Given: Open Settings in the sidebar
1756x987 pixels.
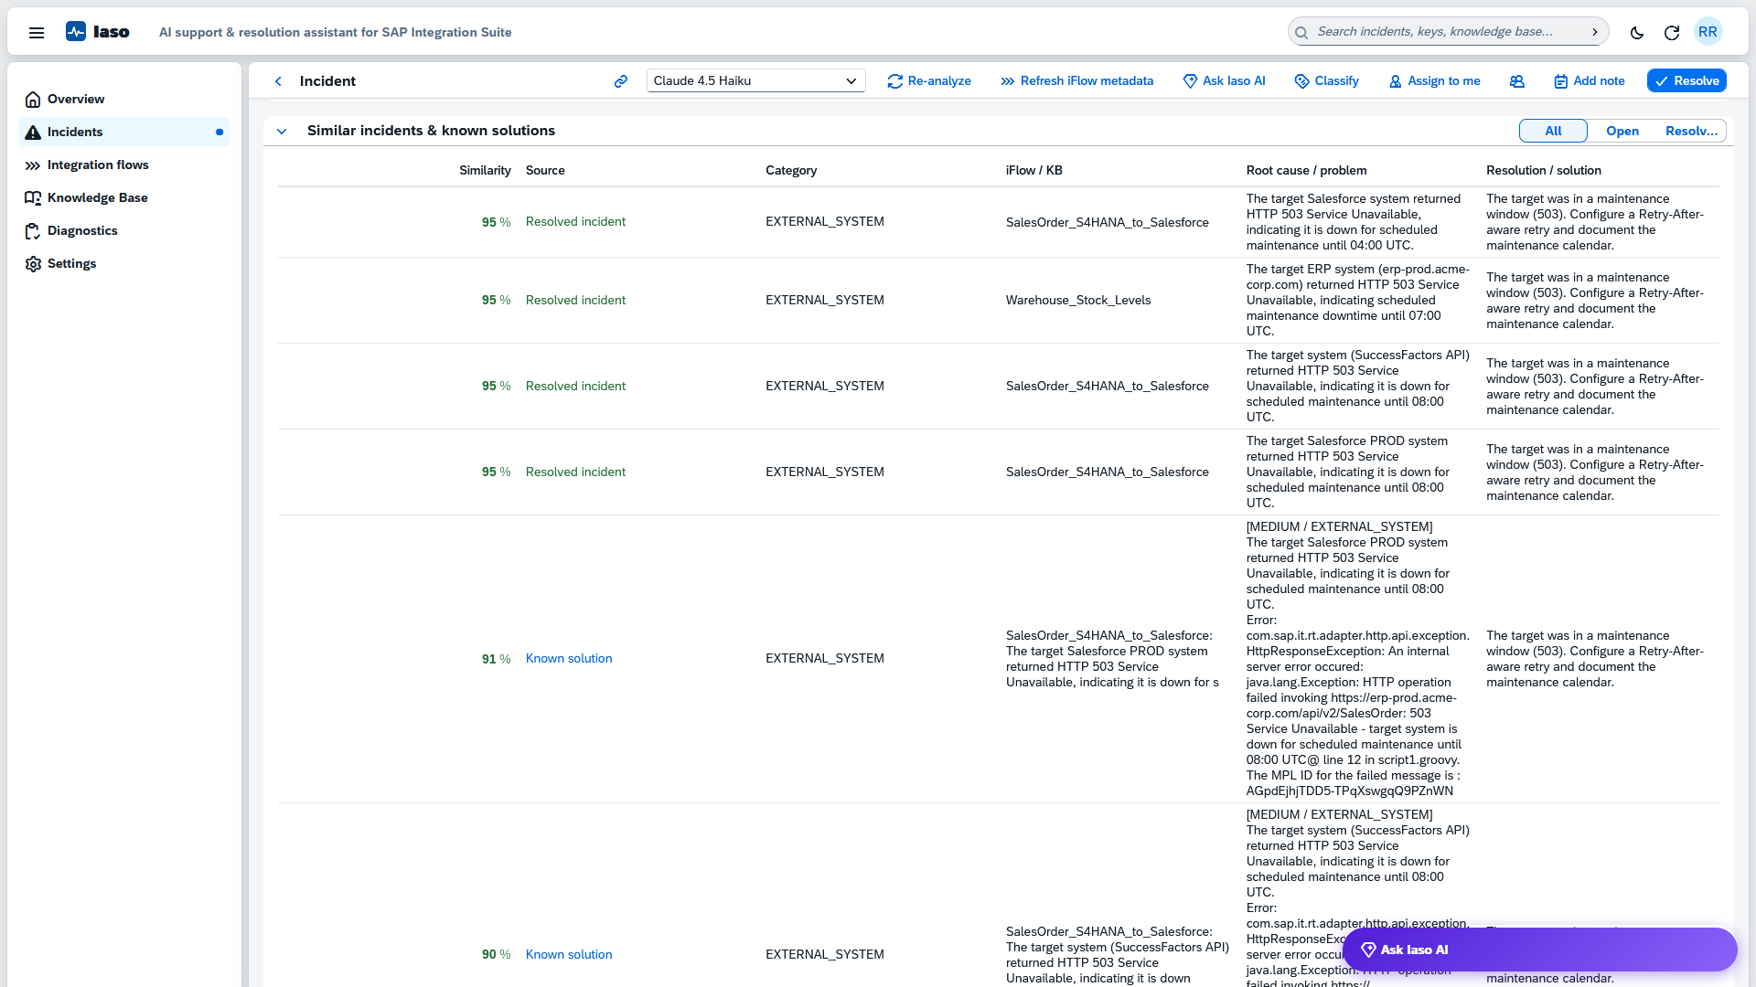Looking at the screenshot, I should tap(124, 264).
